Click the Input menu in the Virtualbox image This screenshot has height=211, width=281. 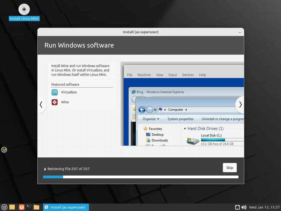coord(173,75)
